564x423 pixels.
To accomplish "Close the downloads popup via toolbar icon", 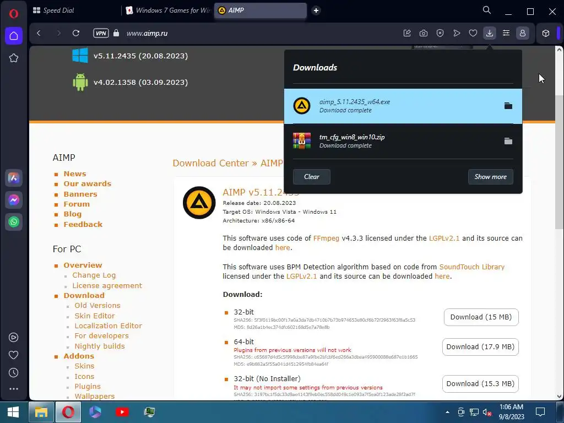I will tap(490, 33).
